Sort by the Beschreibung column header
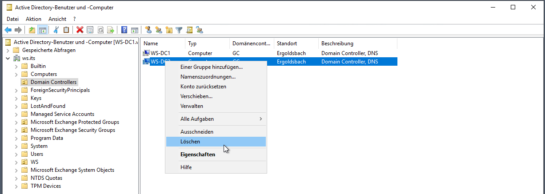Image resolution: width=545 pixels, height=194 pixels. click(358, 44)
